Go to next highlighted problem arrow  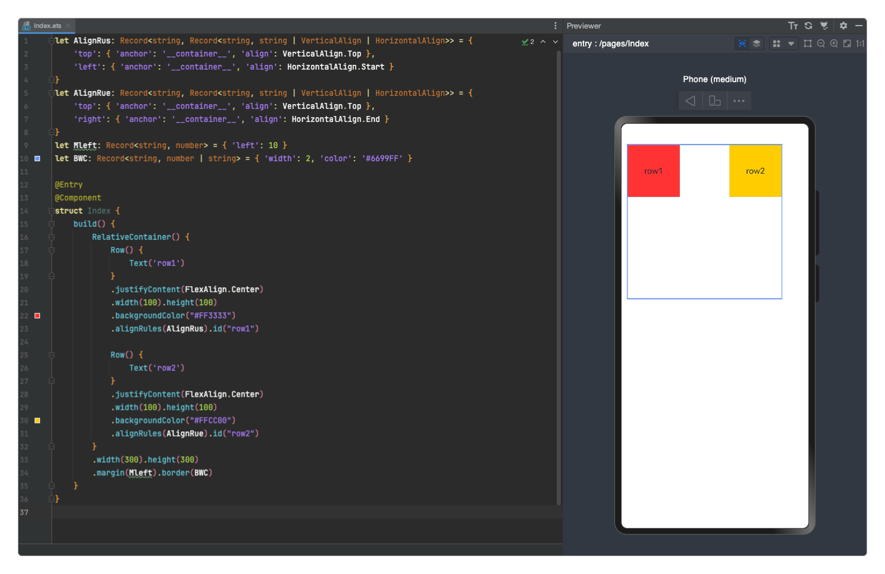click(556, 42)
